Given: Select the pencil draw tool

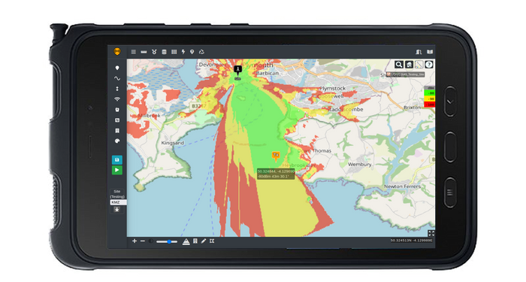Looking at the screenshot, I should tap(204, 241).
